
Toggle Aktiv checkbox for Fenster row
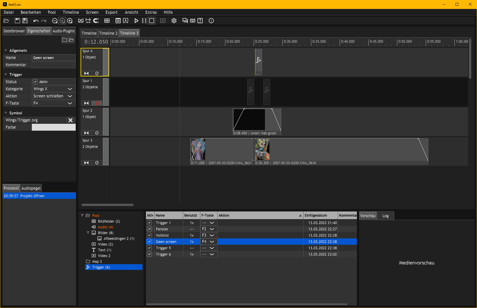tap(149, 229)
